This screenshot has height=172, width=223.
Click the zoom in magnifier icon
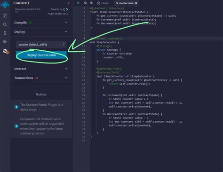[x=92, y=3]
